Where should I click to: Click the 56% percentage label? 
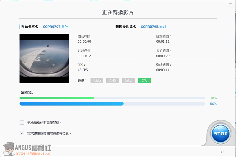click(213, 104)
